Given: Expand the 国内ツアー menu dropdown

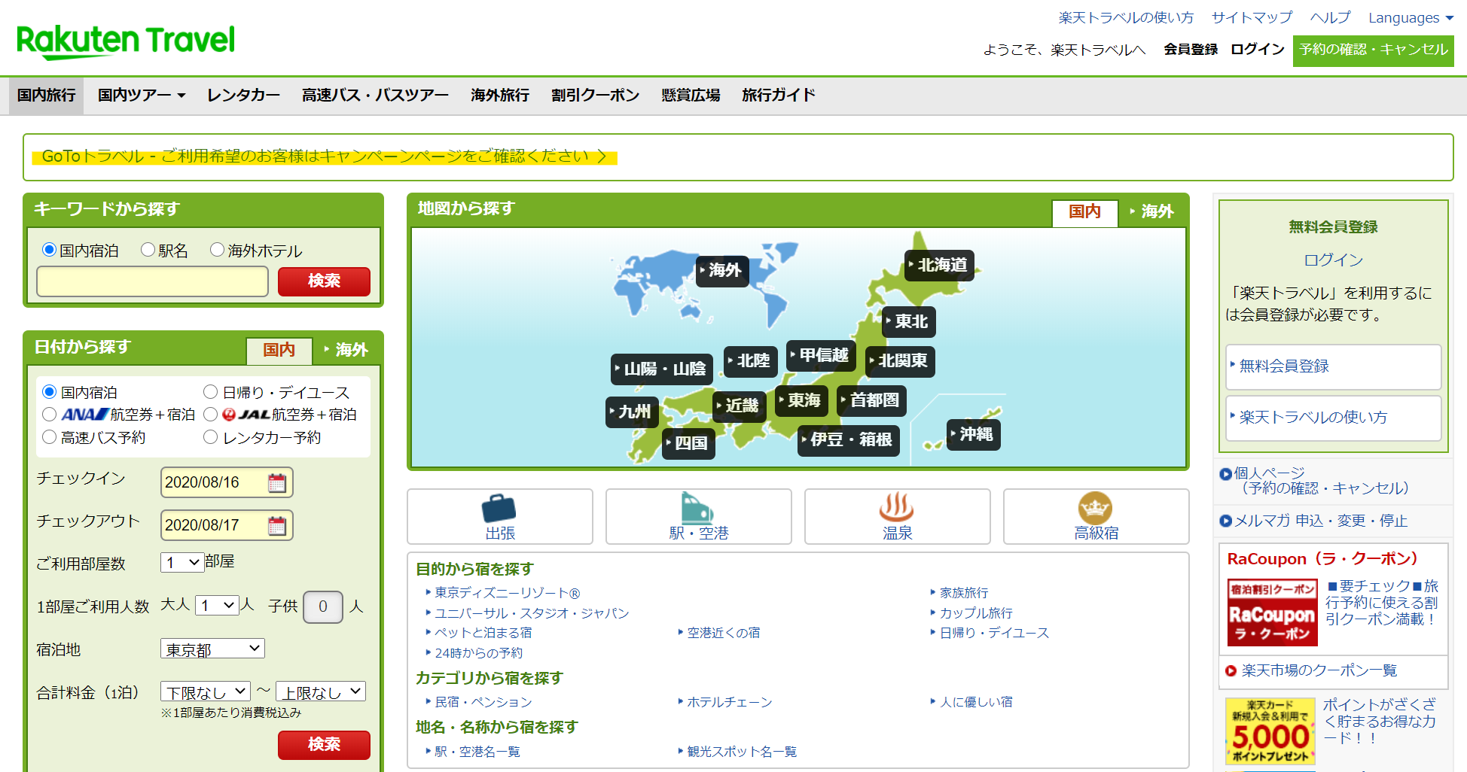Looking at the screenshot, I should point(142,96).
